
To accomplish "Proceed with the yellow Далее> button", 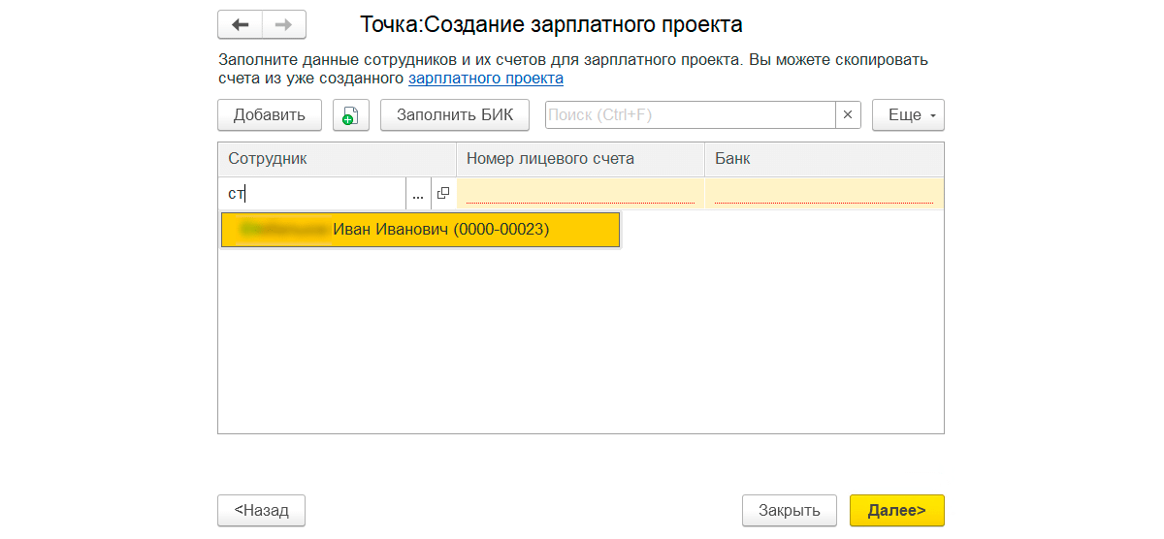I will point(896,510).
